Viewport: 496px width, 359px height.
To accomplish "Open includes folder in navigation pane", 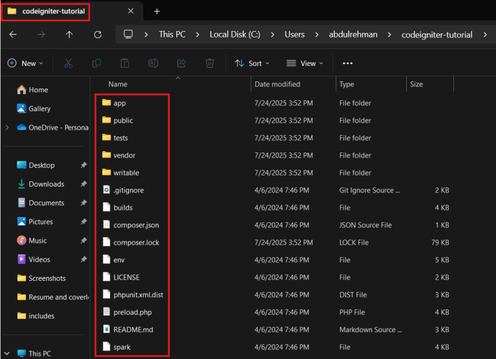I will click(36, 316).
